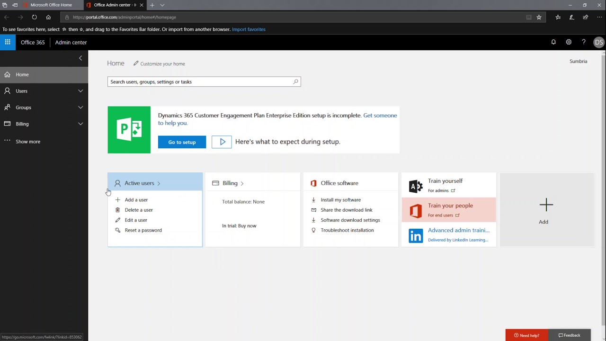The image size is (606, 341).
Task: Click the Sumbria organization name
Action: (579, 61)
